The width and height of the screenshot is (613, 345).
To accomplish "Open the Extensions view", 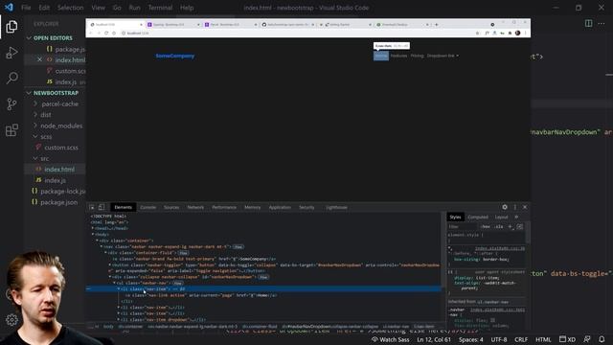I will 11,130.
